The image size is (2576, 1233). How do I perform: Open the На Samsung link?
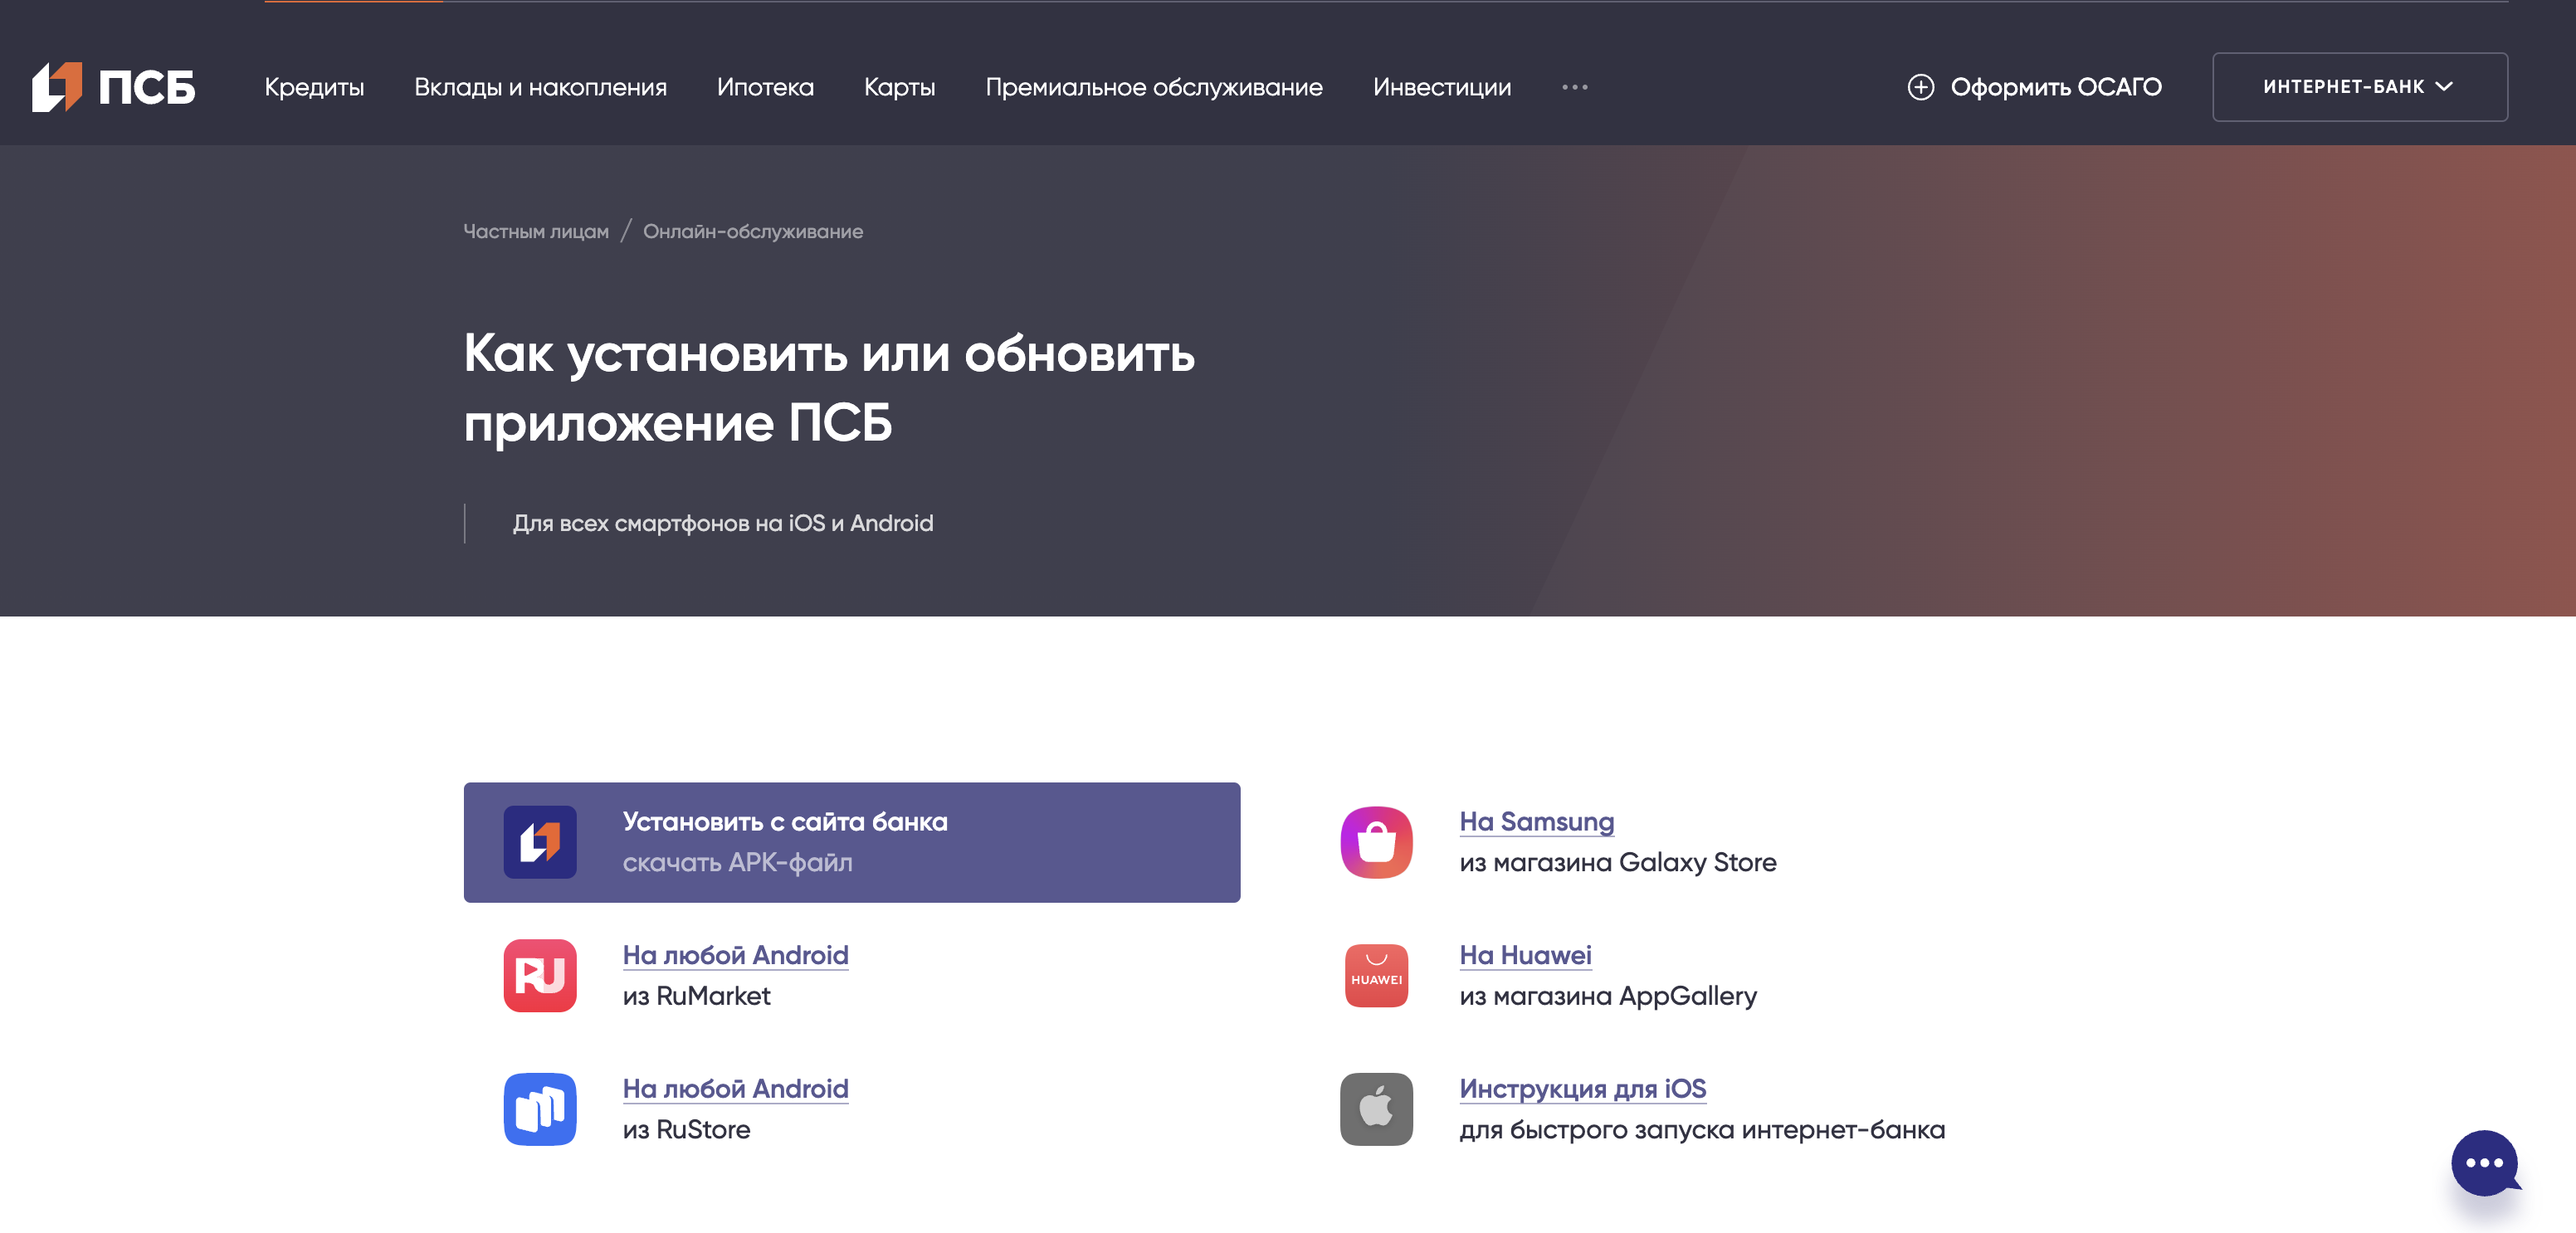click(x=1536, y=821)
